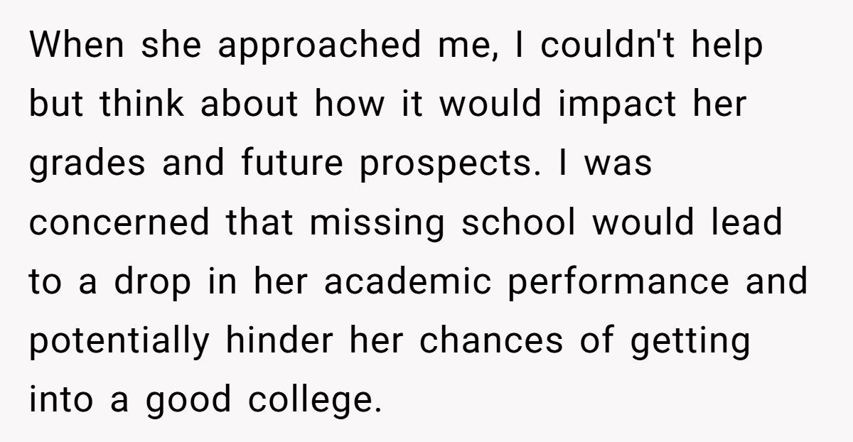Click the word "concerned"
The height and width of the screenshot is (442, 853).
point(120,223)
